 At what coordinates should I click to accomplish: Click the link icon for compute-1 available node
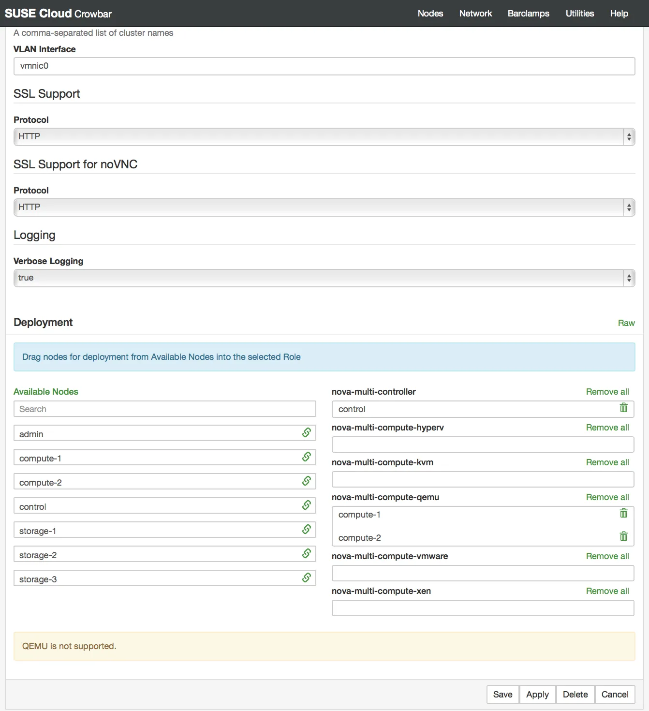307,457
